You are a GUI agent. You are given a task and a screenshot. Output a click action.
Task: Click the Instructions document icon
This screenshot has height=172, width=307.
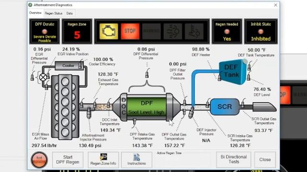click(137, 157)
